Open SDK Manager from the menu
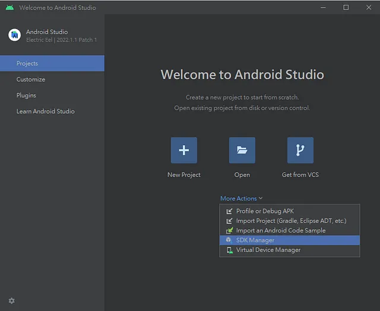The height and width of the screenshot is (311, 380). click(290, 240)
